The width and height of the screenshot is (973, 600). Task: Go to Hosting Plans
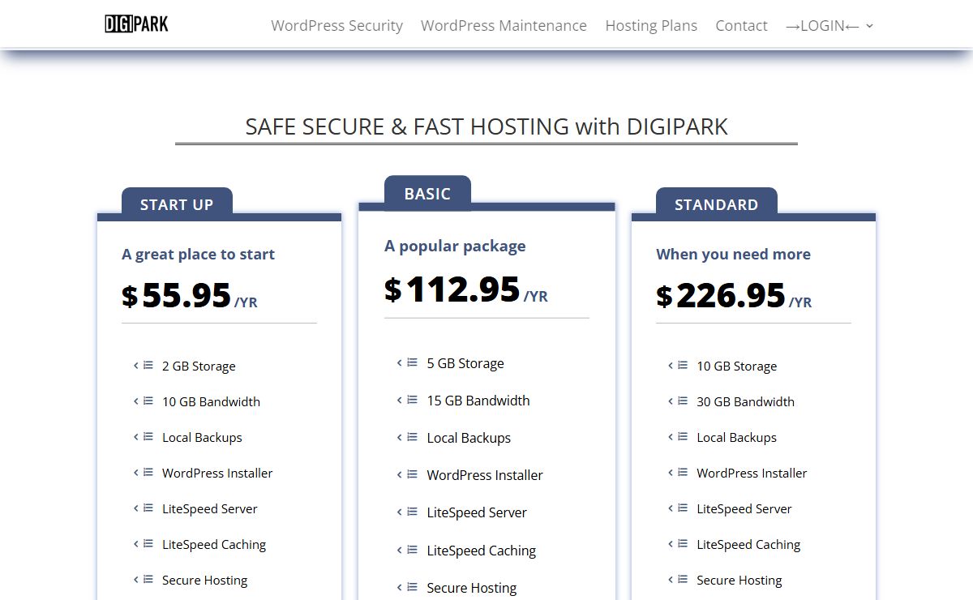click(651, 26)
